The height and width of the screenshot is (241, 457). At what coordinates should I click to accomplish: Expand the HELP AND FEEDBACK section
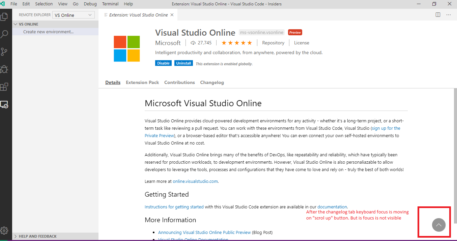[x=55, y=236]
